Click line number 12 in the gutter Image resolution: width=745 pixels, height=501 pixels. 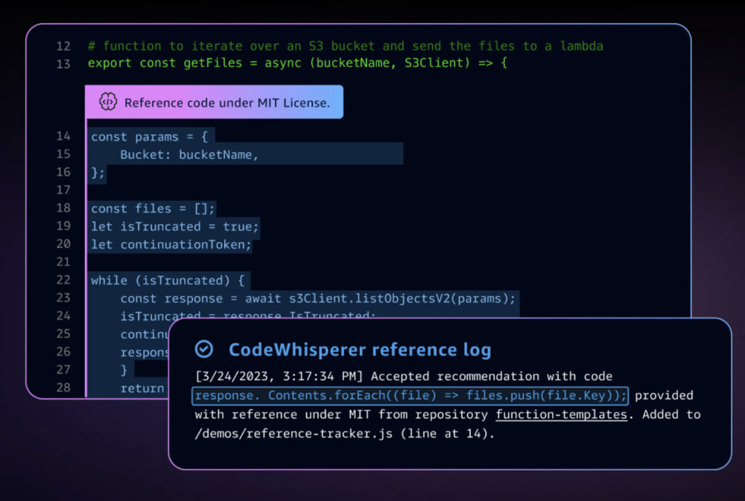pyautogui.click(x=63, y=45)
